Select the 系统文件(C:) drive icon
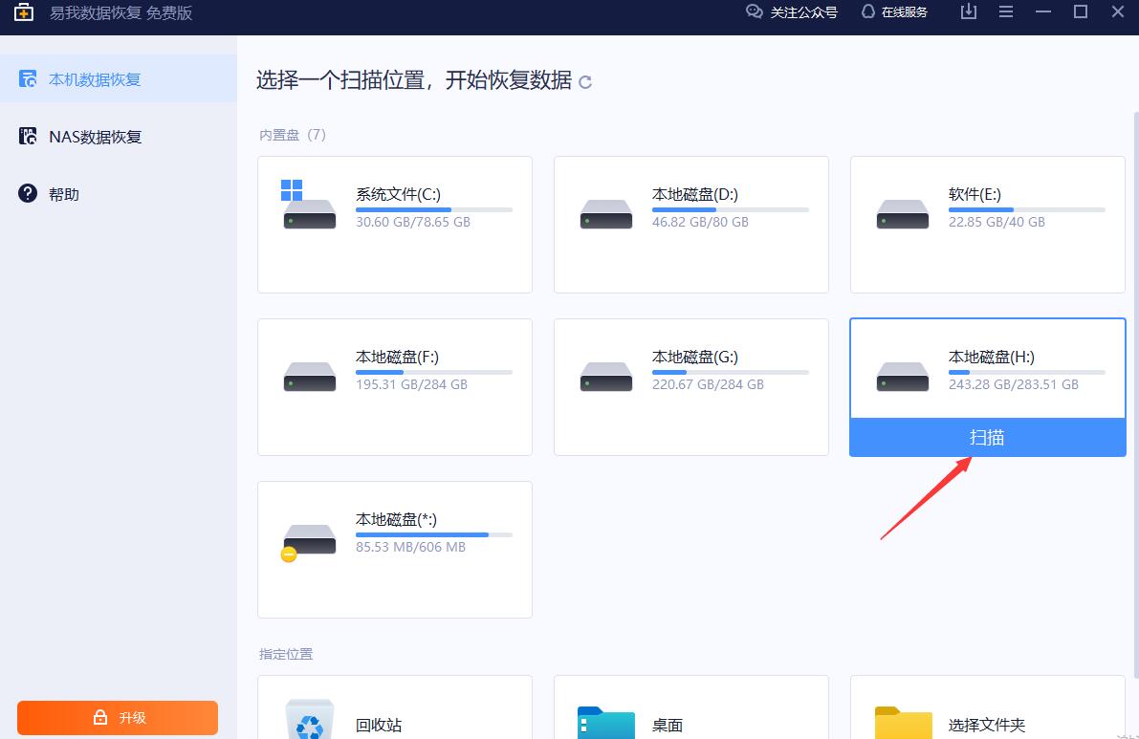Image resolution: width=1139 pixels, height=739 pixels. pyautogui.click(x=309, y=205)
